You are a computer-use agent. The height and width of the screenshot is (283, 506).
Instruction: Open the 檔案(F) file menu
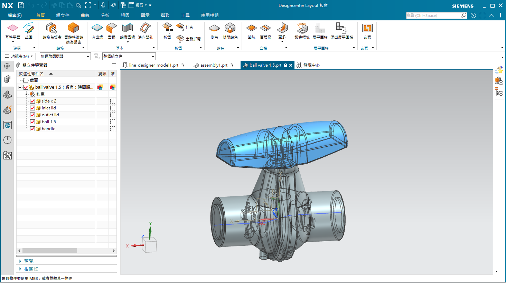15,16
